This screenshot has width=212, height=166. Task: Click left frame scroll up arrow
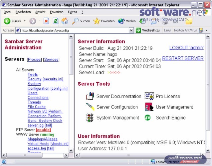pyautogui.click(x=71, y=37)
